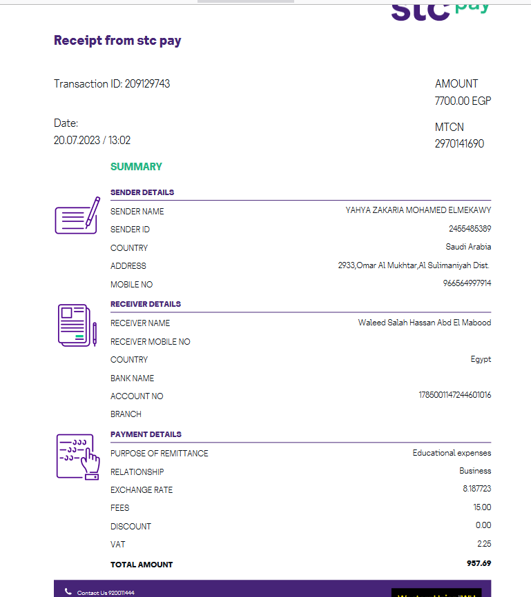Click the sender country Saudi Arabia

point(468,247)
